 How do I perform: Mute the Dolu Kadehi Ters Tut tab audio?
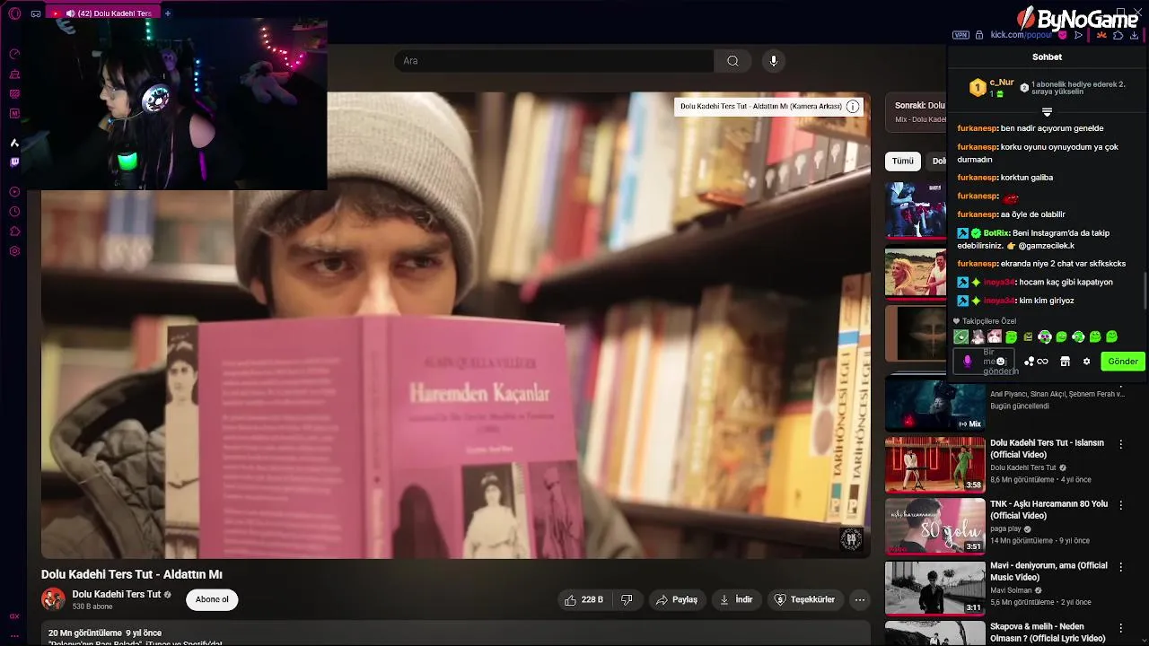coord(70,13)
